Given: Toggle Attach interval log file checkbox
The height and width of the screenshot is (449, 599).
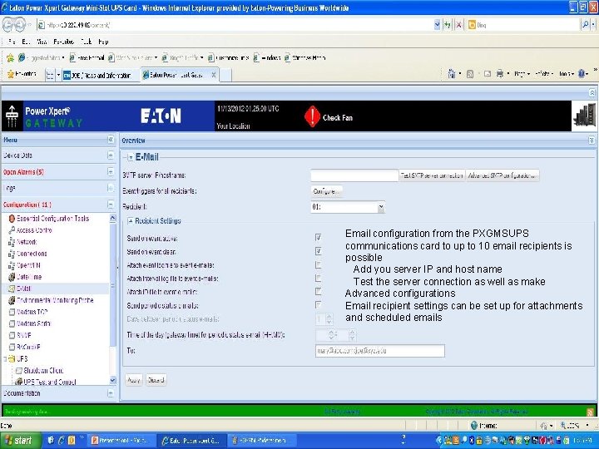Looking at the screenshot, I should 318,278.
